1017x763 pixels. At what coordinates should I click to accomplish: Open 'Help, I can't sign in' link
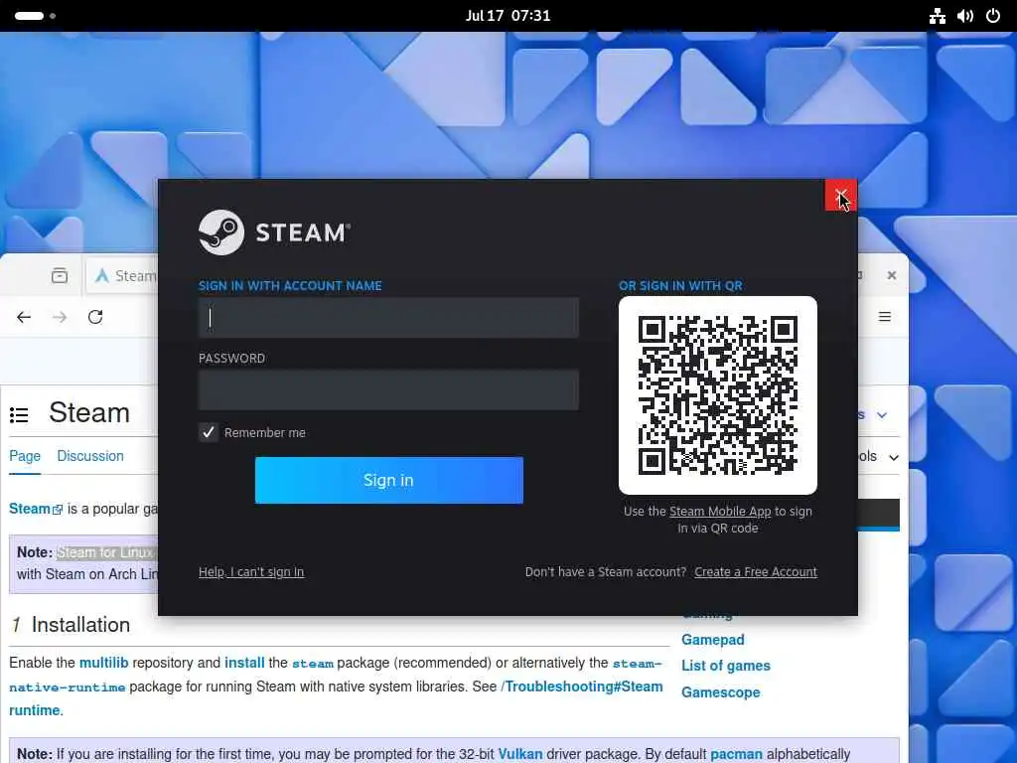(251, 571)
